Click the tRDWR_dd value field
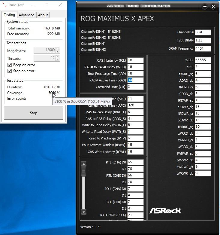Viewport: 220px width, 235px height. click(203, 120)
